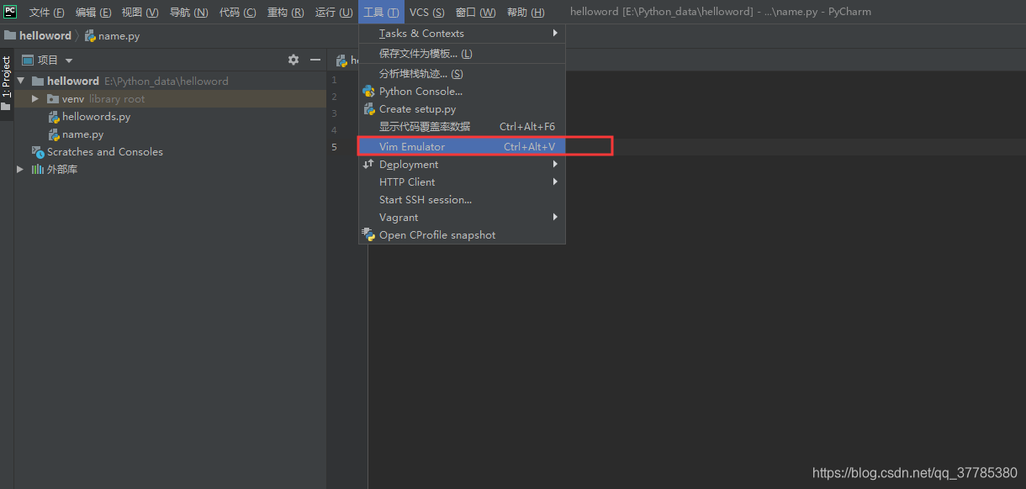Open the Tasks & Contexts submenu
The image size is (1026, 489).
[462, 34]
